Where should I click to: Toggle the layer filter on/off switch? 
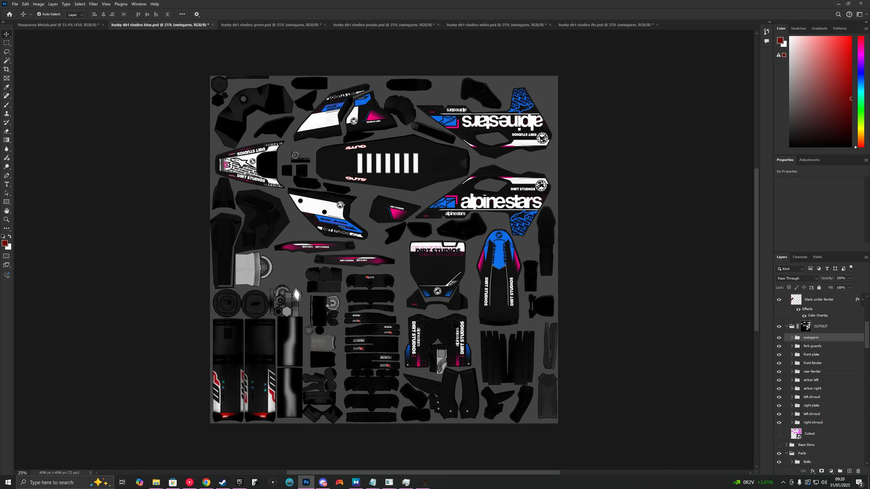pyautogui.click(x=851, y=267)
